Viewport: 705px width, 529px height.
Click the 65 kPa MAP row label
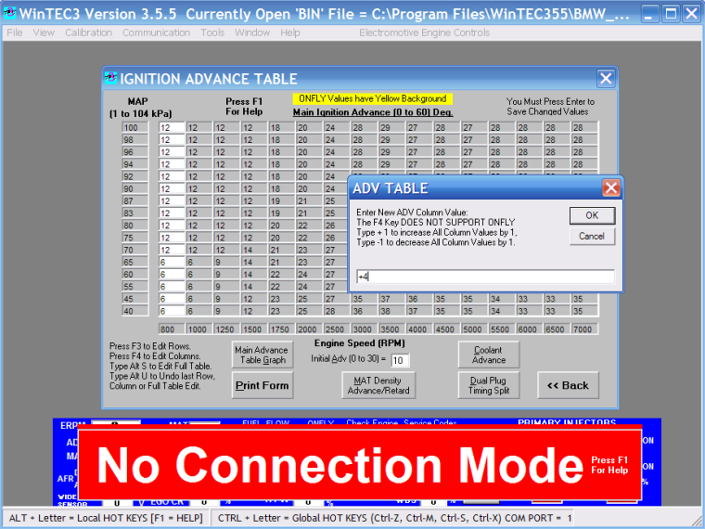pos(135,263)
